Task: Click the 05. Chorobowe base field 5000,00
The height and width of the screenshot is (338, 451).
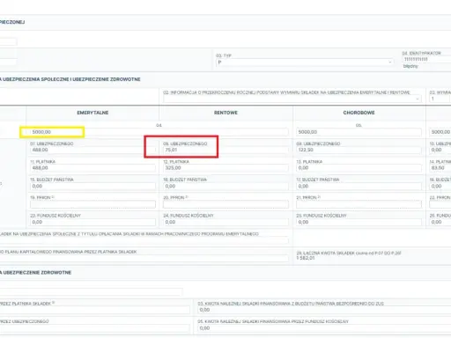Action: click(x=359, y=132)
